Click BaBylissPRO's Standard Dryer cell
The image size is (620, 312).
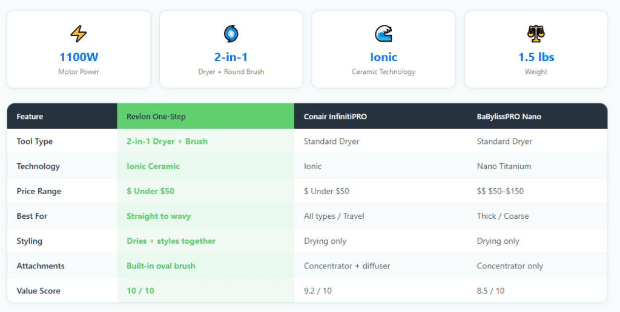[x=538, y=141]
